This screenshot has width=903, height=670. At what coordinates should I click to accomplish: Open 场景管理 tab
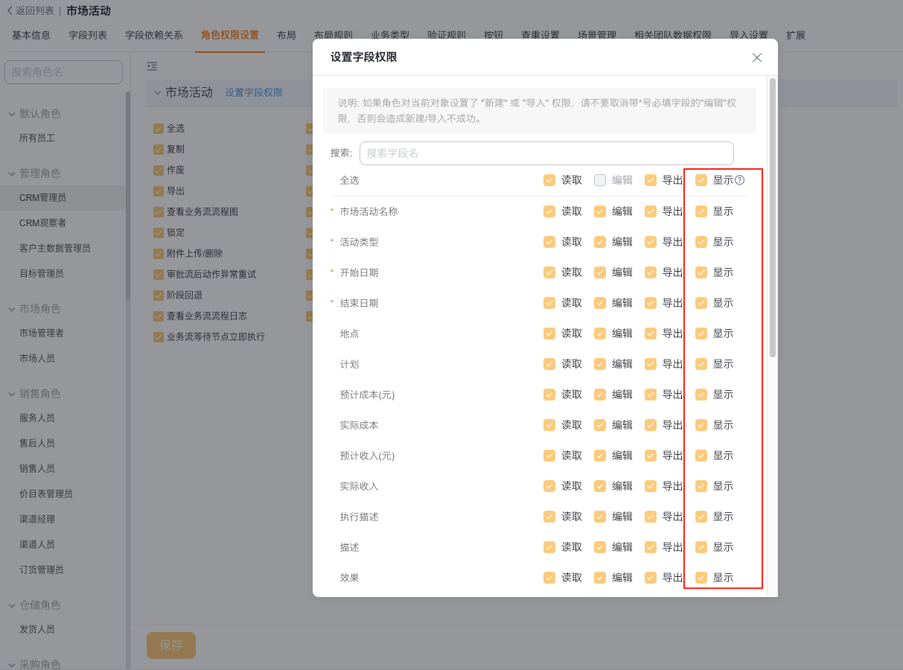coord(597,36)
